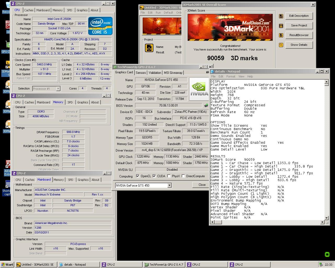Screen dimensions: 335x268
Task: Click the Notepad vertical scrollbar down arrow
Action: coord(326,218)
